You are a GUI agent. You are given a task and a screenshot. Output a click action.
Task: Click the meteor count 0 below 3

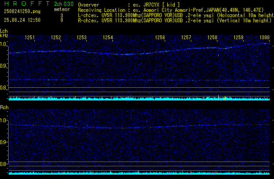[62, 20]
